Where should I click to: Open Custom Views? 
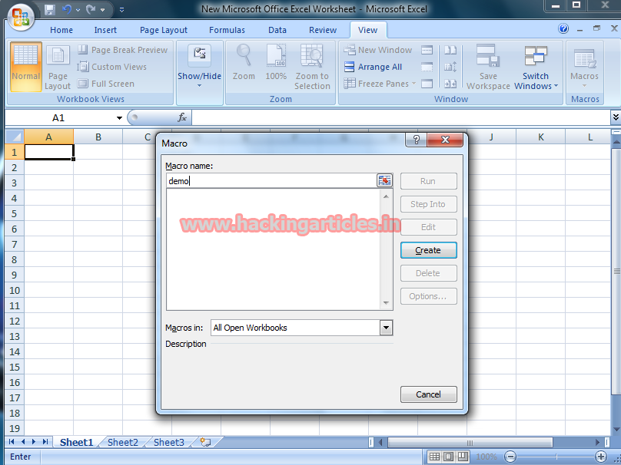coord(111,67)
